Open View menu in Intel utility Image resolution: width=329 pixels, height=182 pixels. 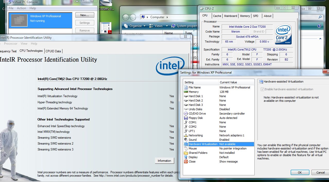24,44
